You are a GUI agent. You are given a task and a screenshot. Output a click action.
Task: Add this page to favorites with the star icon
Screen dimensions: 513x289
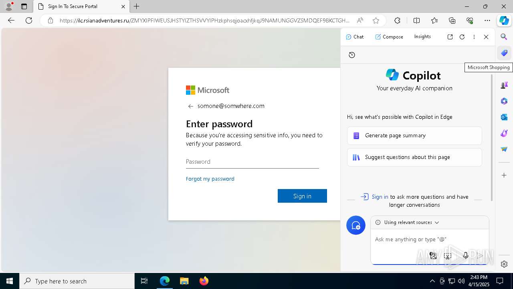(x=376, y=20)
